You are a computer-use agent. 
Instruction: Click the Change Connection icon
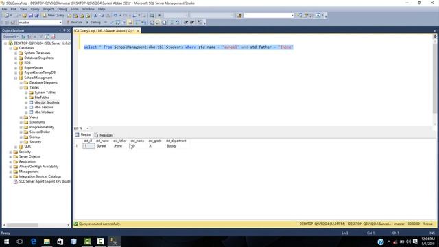point(13,22)
